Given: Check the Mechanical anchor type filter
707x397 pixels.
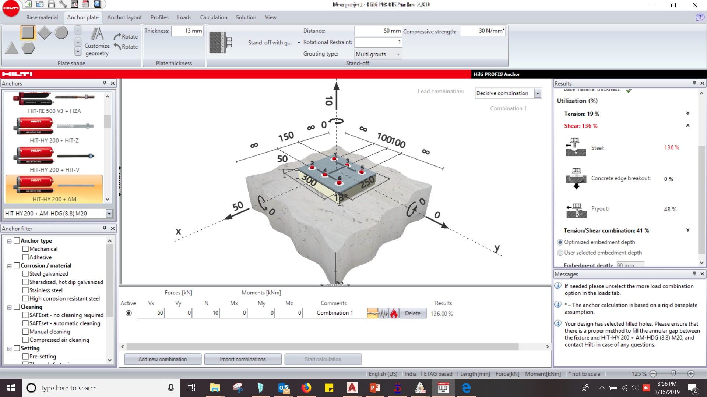Looking at the screenshot, I should pyautogui.click(x=25, y=249).
